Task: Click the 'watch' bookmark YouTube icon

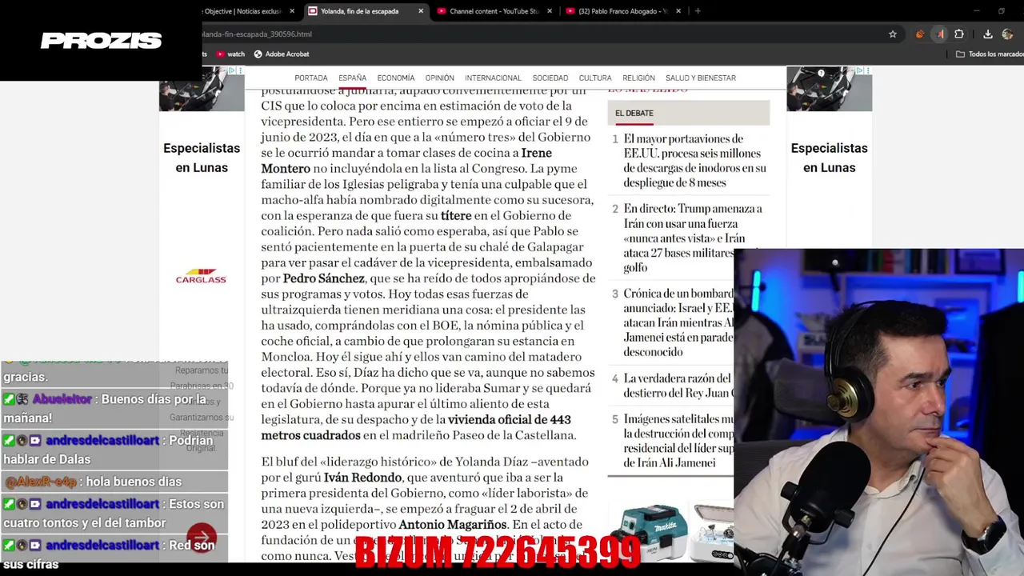Action: (221, 54)
